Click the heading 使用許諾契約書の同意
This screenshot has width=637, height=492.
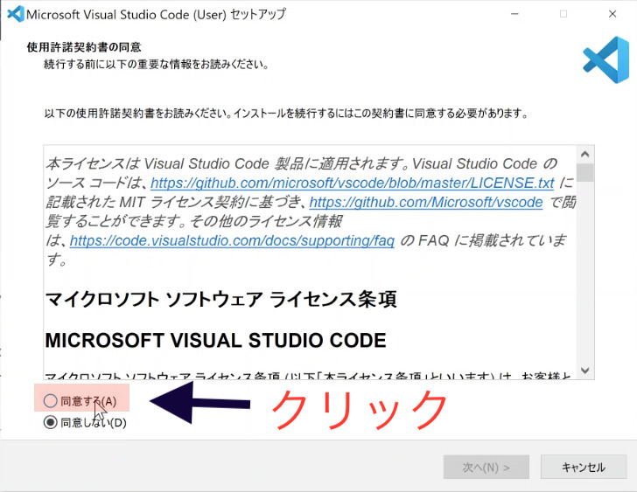coord(84,47)
